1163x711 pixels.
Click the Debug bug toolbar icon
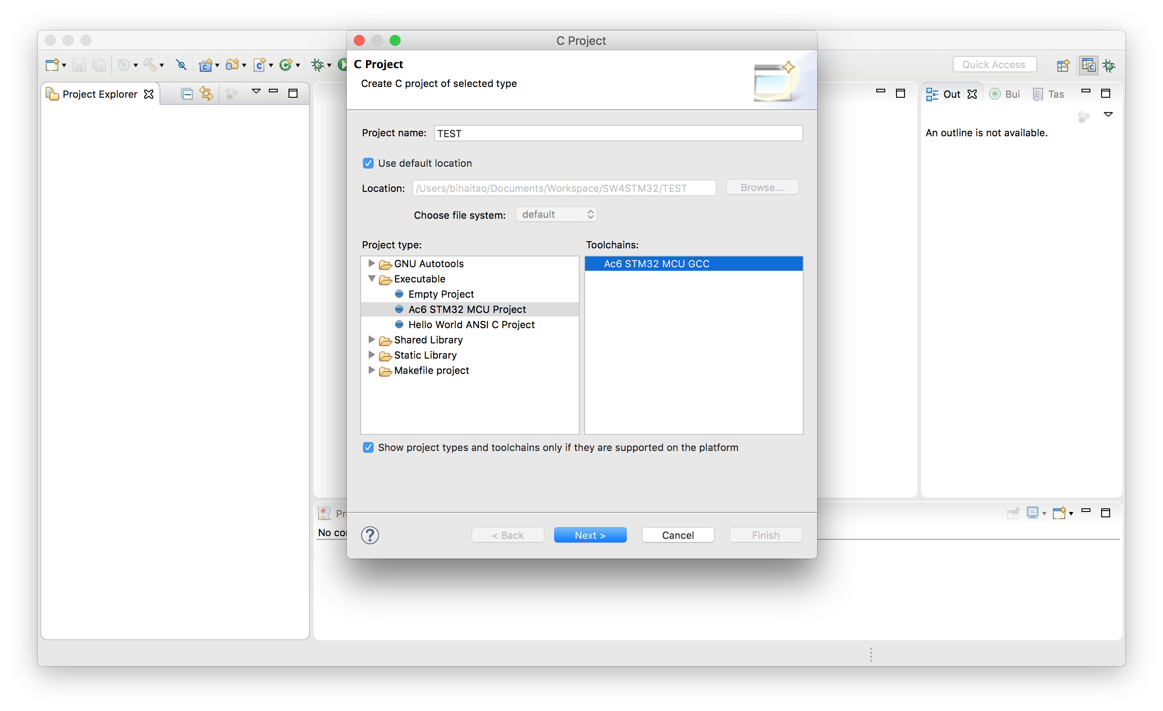(318, 65)
